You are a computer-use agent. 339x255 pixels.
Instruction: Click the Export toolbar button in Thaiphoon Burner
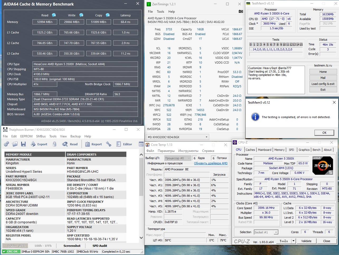click(x=39, y=144)
